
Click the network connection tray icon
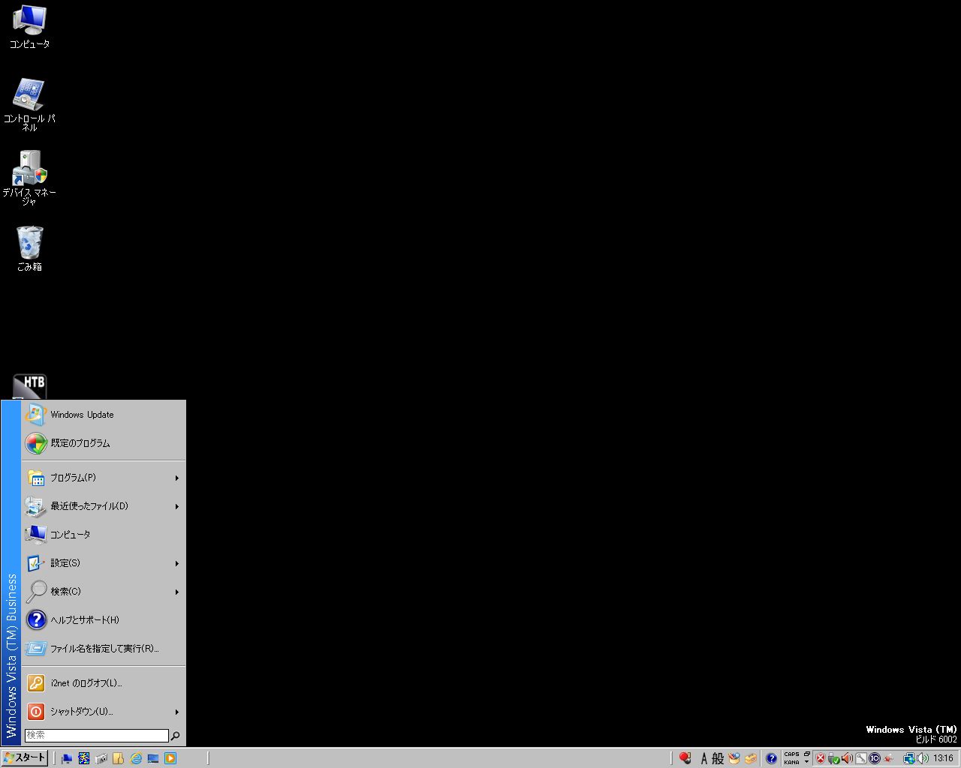[909, 759]
